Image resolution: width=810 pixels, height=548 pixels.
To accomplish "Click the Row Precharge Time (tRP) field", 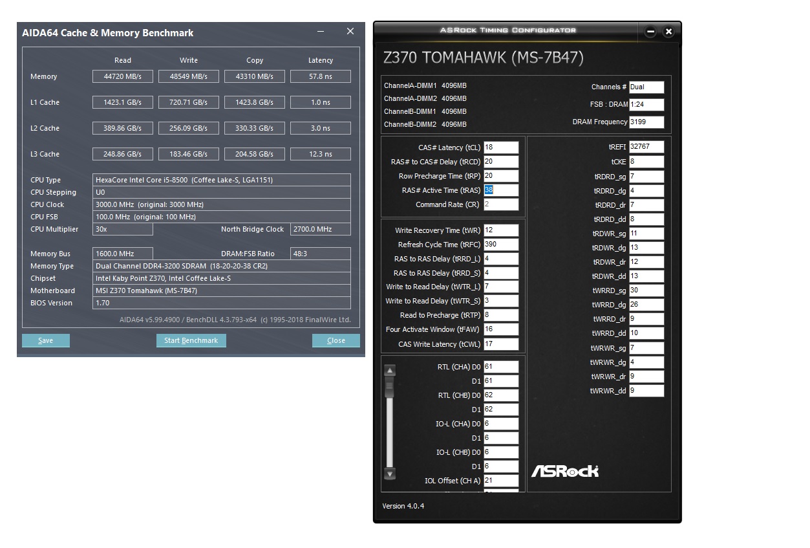I will tap(501, 176).
